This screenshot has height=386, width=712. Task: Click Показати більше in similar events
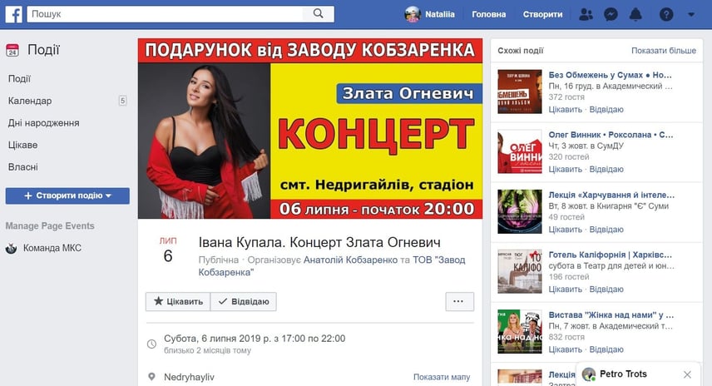tap(664, 51)
